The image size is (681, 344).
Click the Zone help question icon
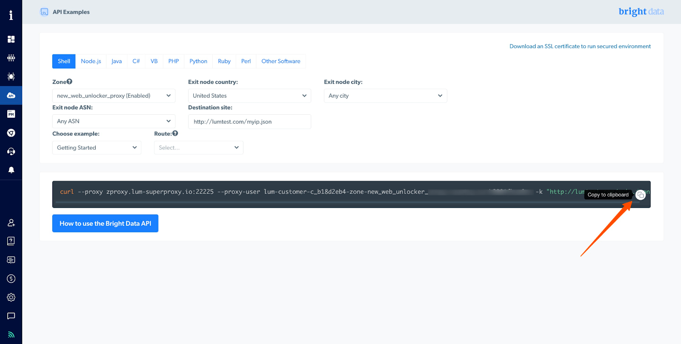point(69,82)
